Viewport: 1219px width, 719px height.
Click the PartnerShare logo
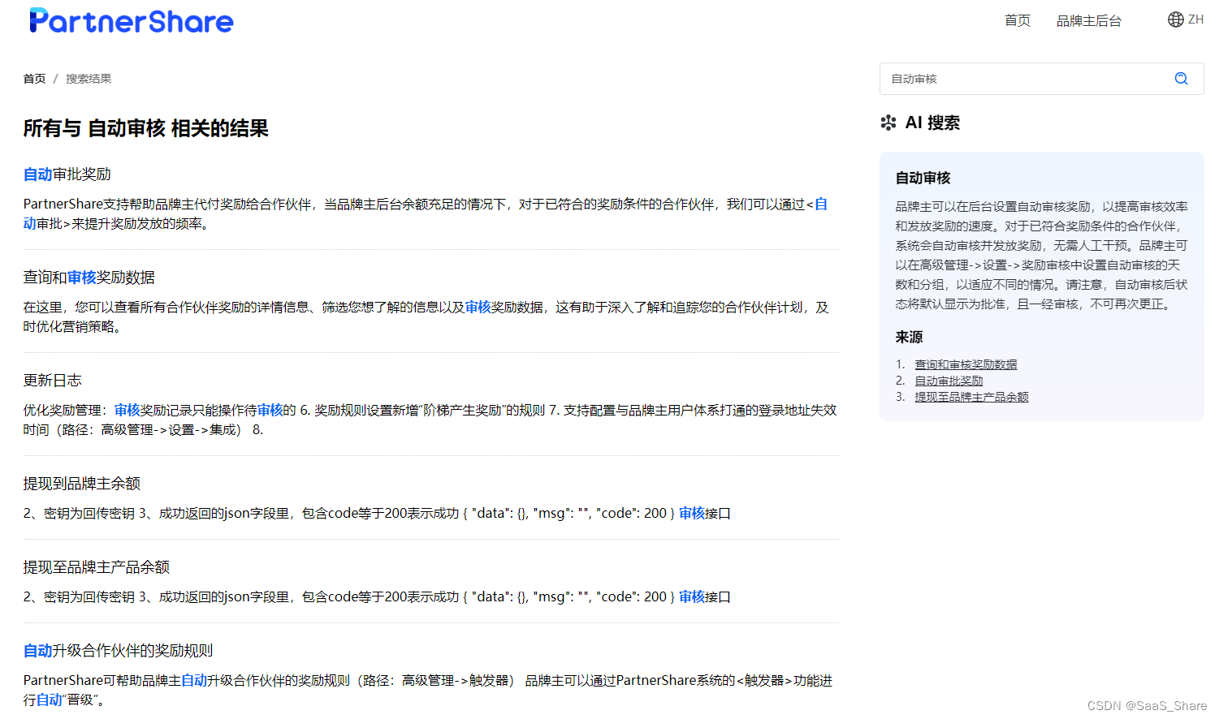130,20
